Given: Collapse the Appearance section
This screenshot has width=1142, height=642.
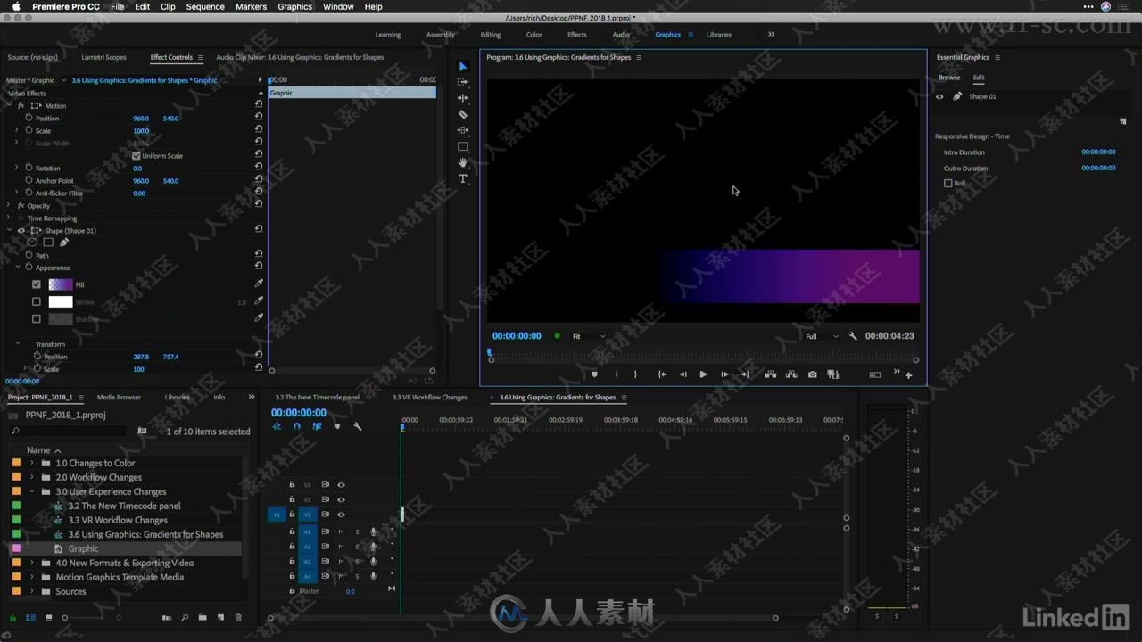Looking at the screenshot, I should coord(17,267).
